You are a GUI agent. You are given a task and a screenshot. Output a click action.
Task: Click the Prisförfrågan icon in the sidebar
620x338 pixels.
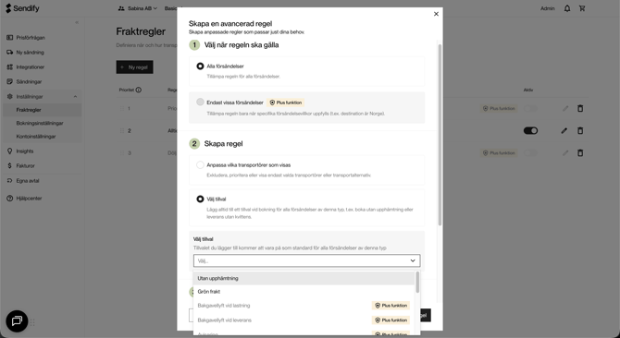(10, 38)
